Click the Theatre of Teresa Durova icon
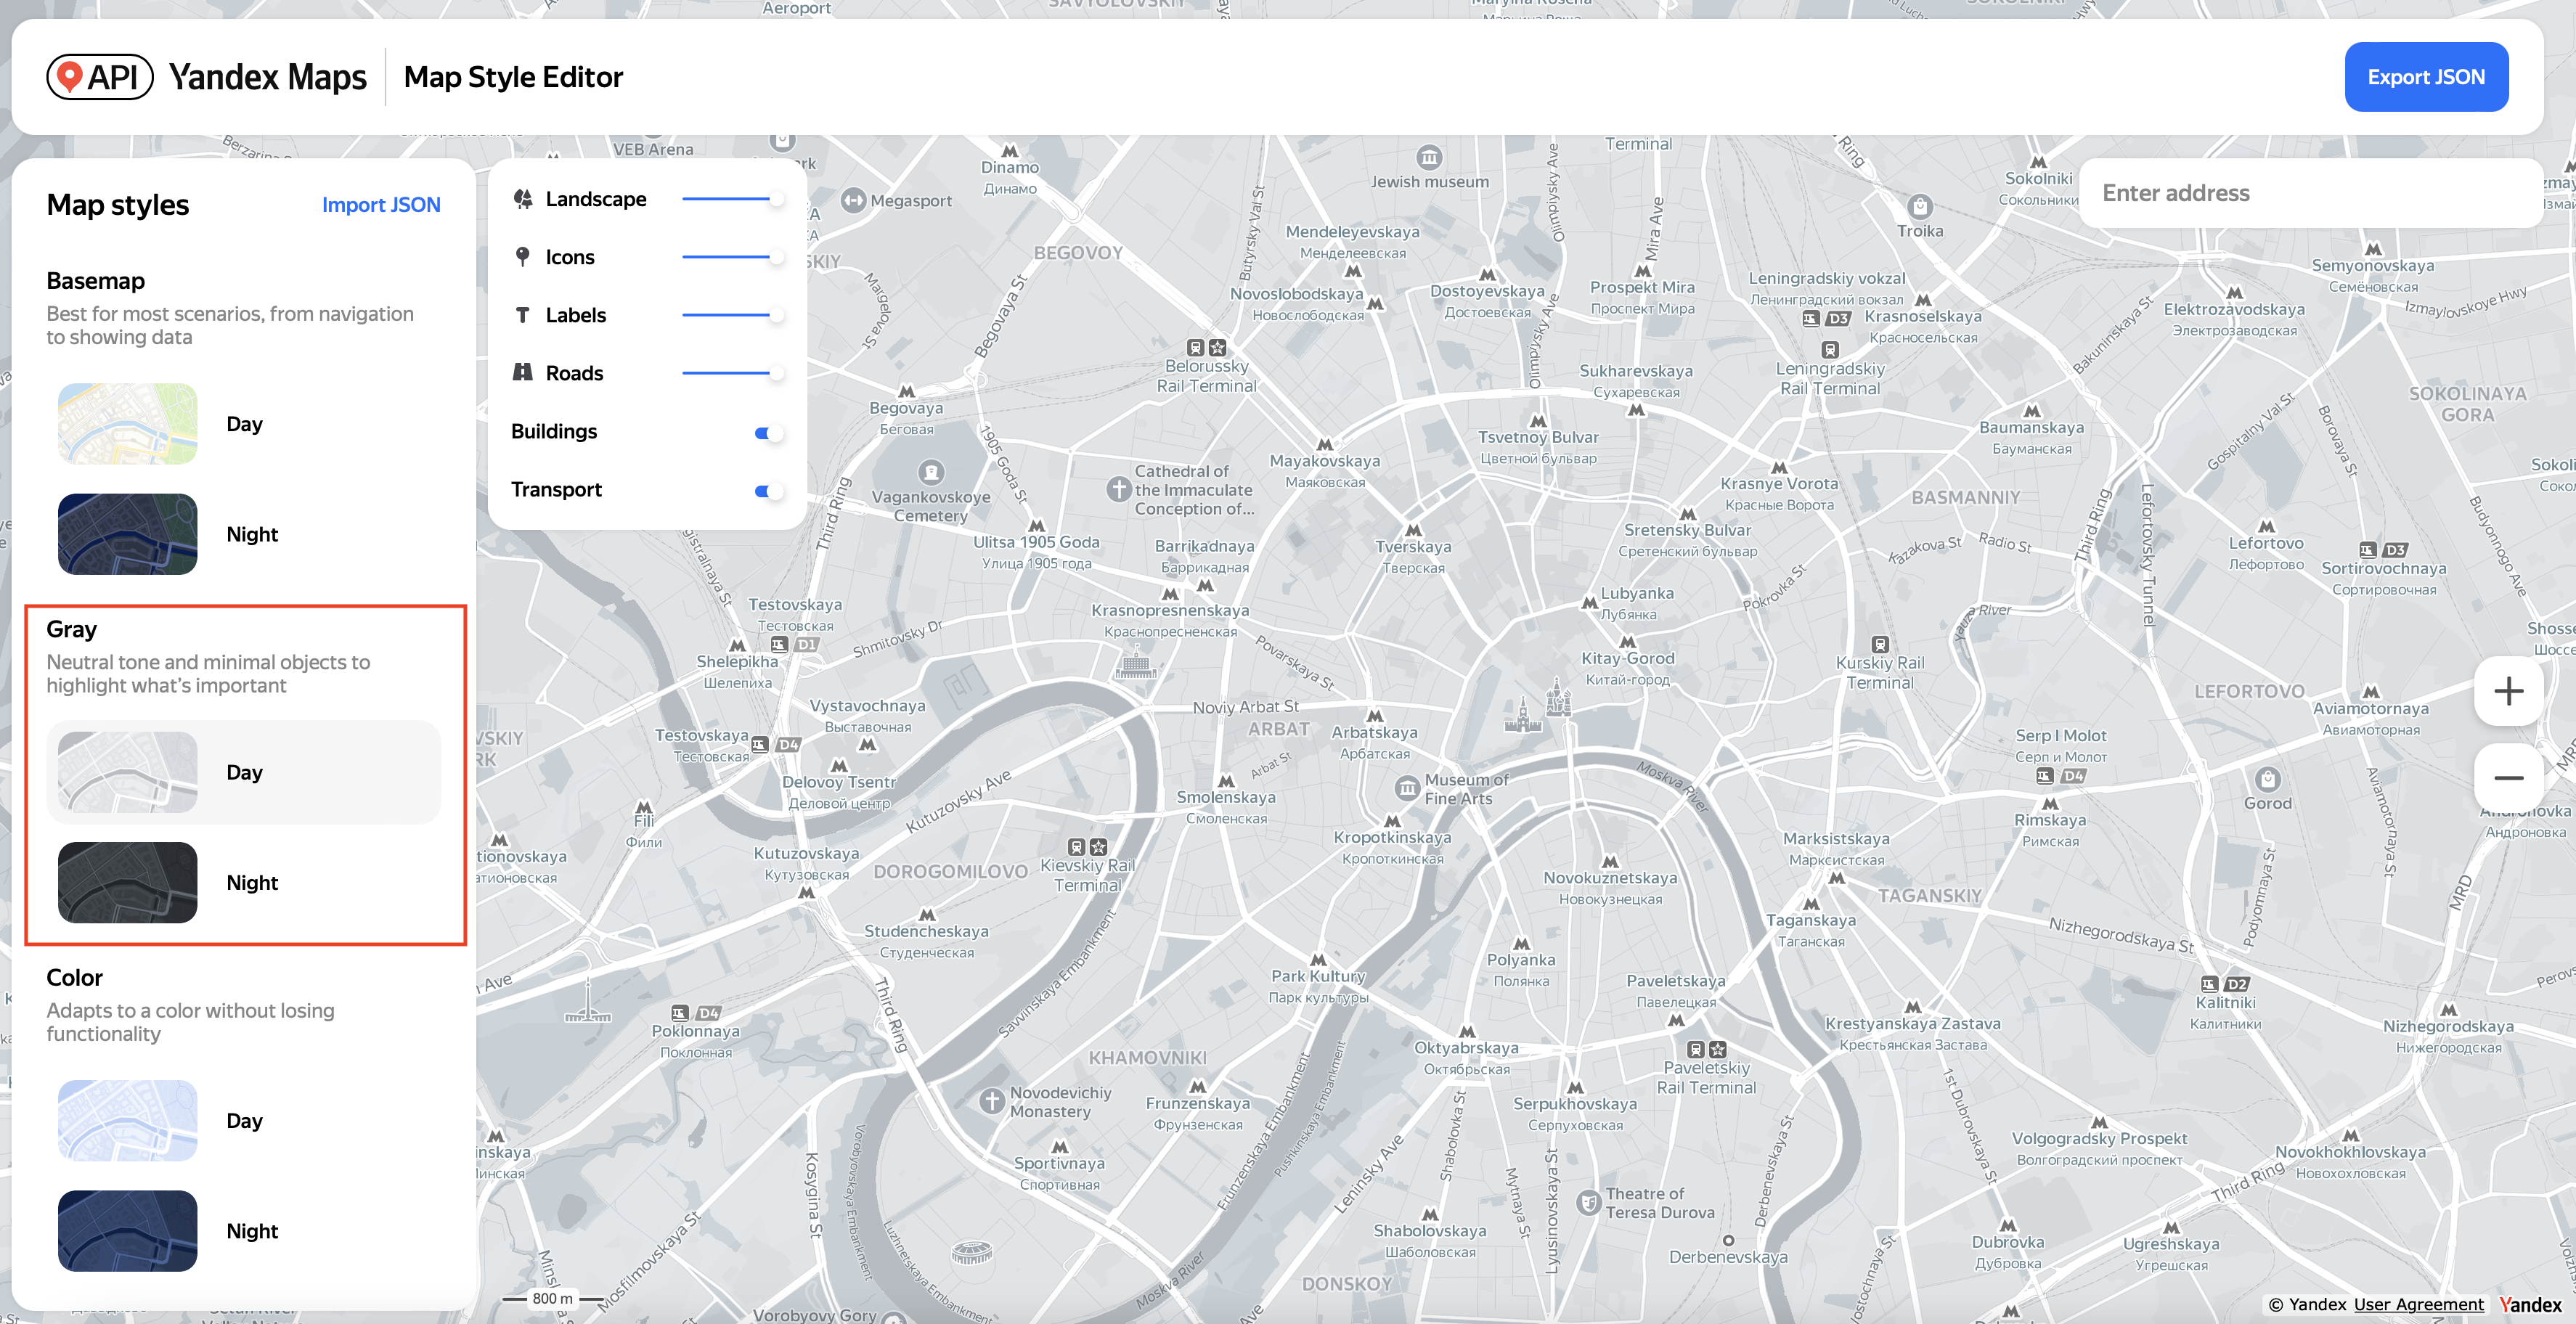 (1588, 1202)
